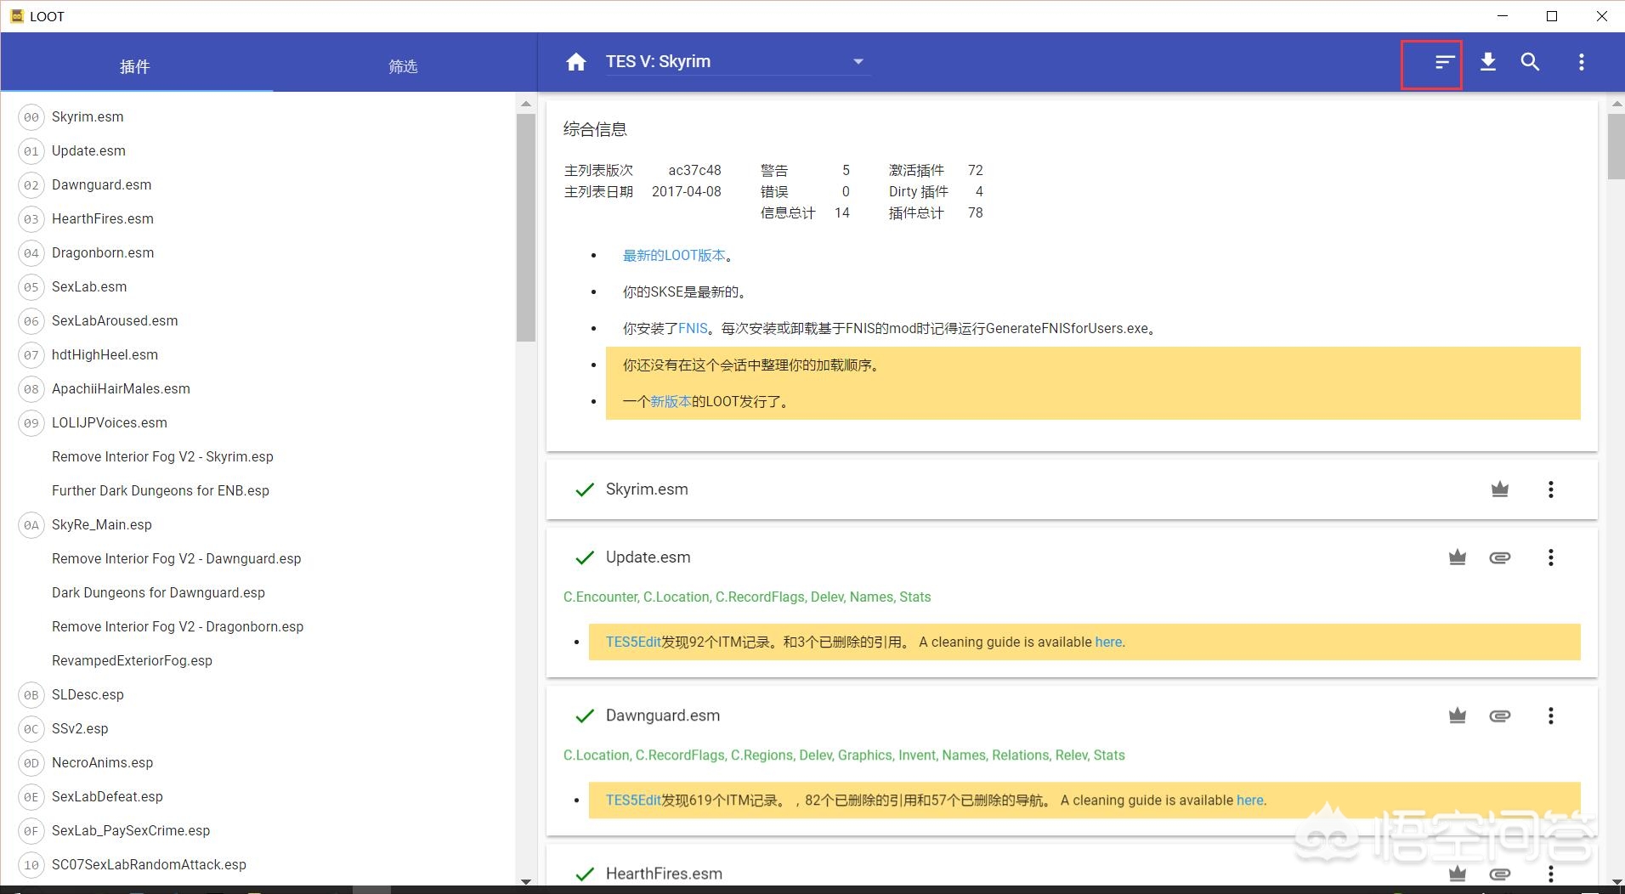This screenshot has width=1625, height=894.
Task: Click the crown icon on Skyrim.esm card
Action: pos(1500,489)
